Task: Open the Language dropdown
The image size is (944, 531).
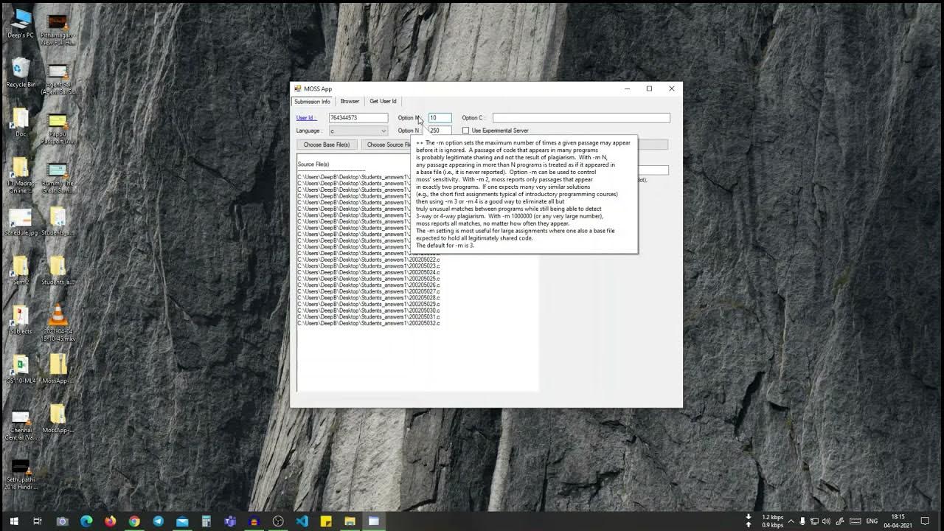Action: point(358,131)
